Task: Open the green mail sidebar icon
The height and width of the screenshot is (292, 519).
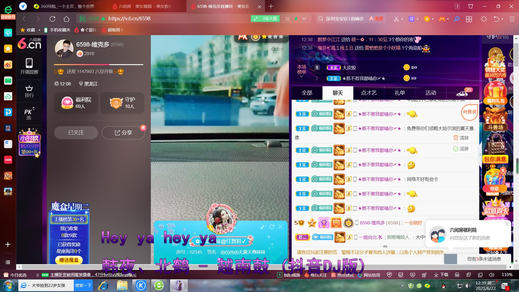Action: tap(8, 80)
